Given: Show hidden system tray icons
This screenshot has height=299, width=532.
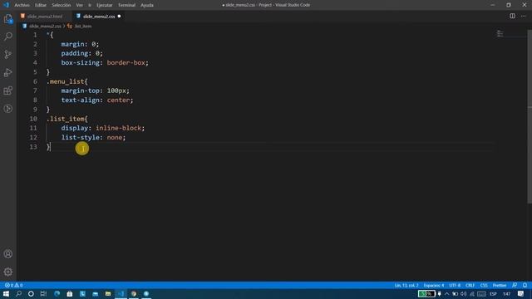Looking at the screenshot, I should click(x=447, y=293).
